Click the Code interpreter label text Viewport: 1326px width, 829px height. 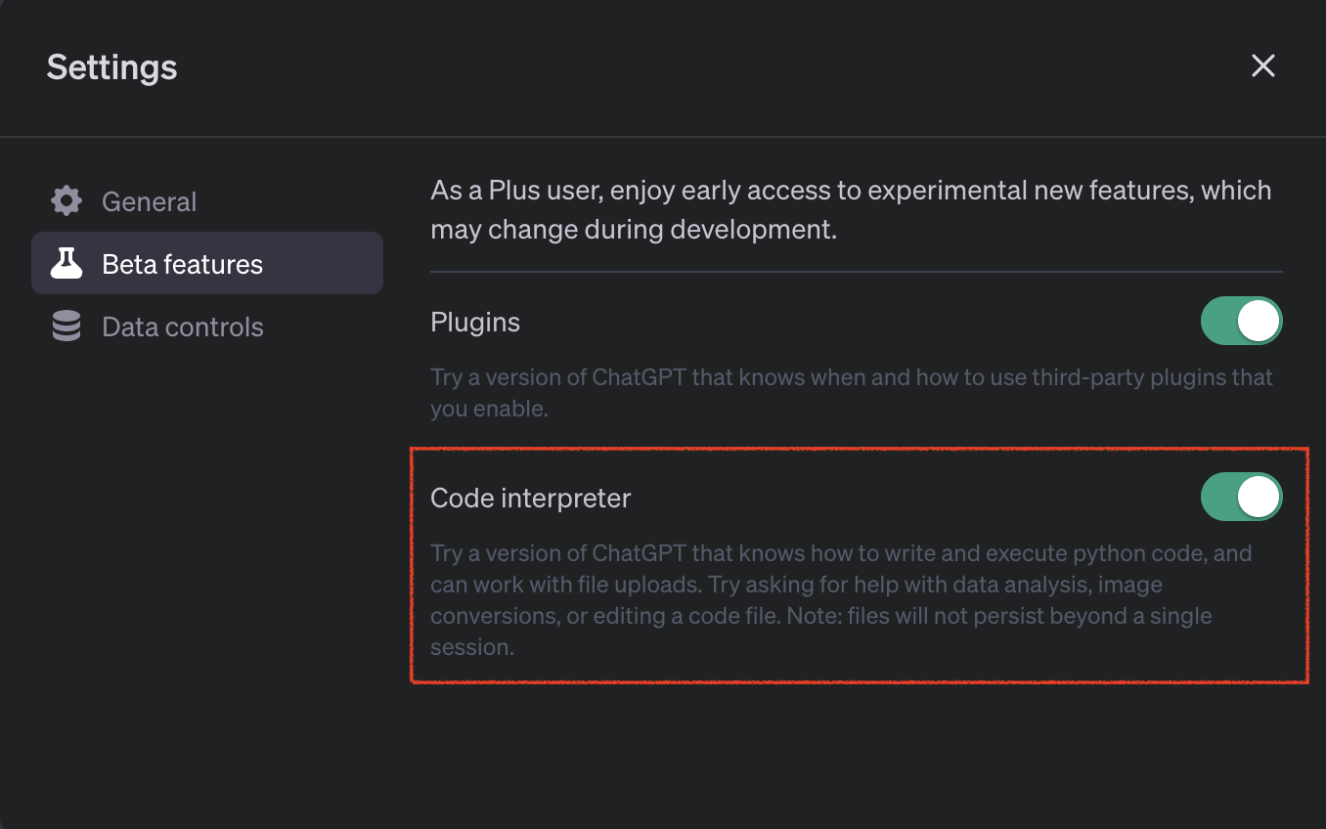531,498
